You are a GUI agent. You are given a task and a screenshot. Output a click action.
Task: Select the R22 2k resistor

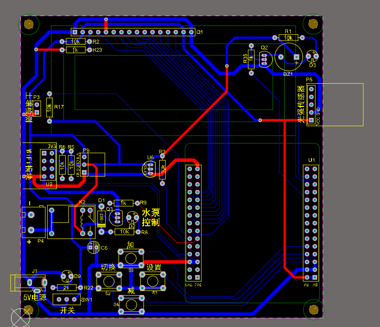[x=67, y=288]
